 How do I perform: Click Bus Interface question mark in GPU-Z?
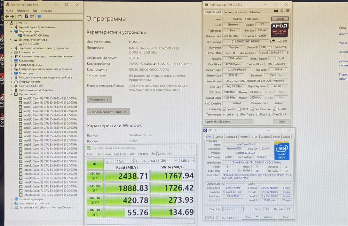[x=288, y=53]
